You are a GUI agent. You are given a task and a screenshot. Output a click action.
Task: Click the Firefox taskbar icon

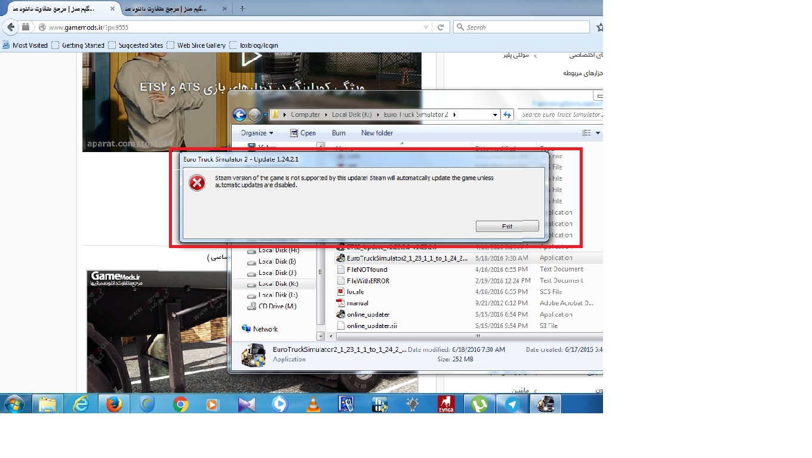click(x=114, y=404)
